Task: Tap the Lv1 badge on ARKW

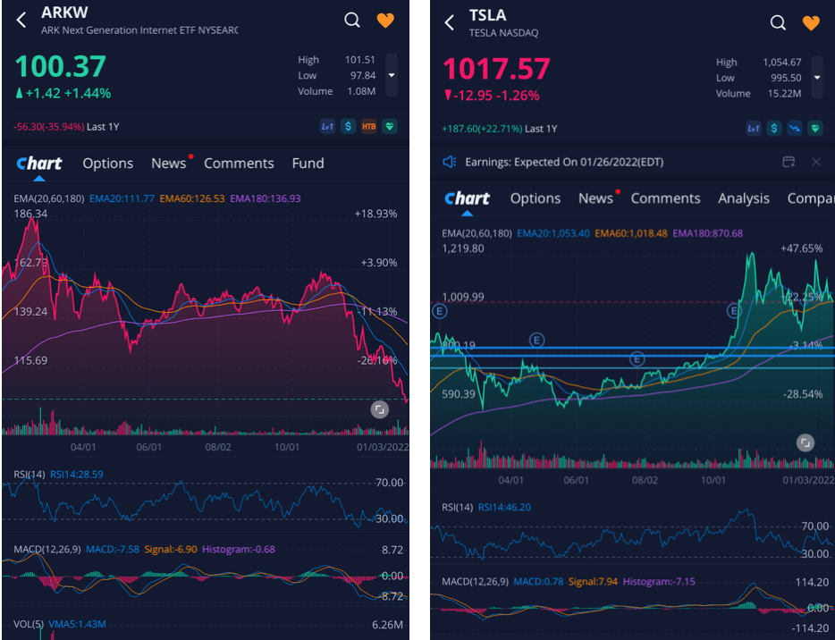Action: (327, 127)
